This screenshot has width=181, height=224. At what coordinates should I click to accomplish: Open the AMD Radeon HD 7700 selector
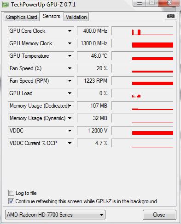click(x=55, y=215)
